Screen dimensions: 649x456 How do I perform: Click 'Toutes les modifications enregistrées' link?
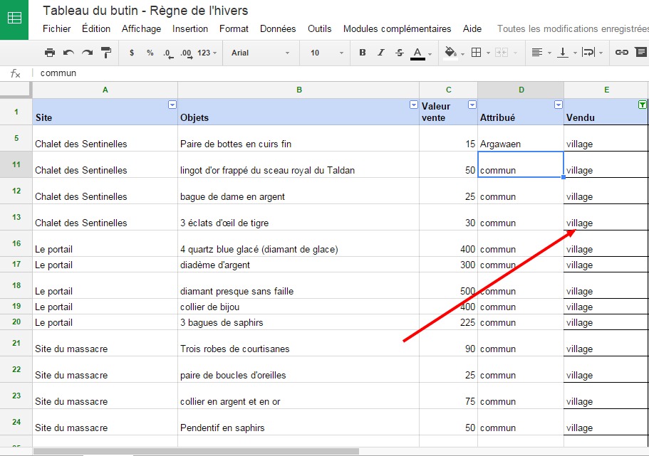click(572, 29)
